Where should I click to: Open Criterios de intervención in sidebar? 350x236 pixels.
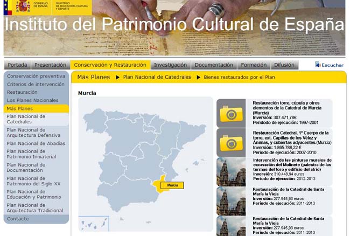(36, 85)
